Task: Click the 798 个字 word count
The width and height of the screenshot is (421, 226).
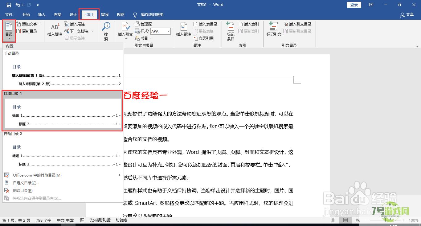Action: 43,220
